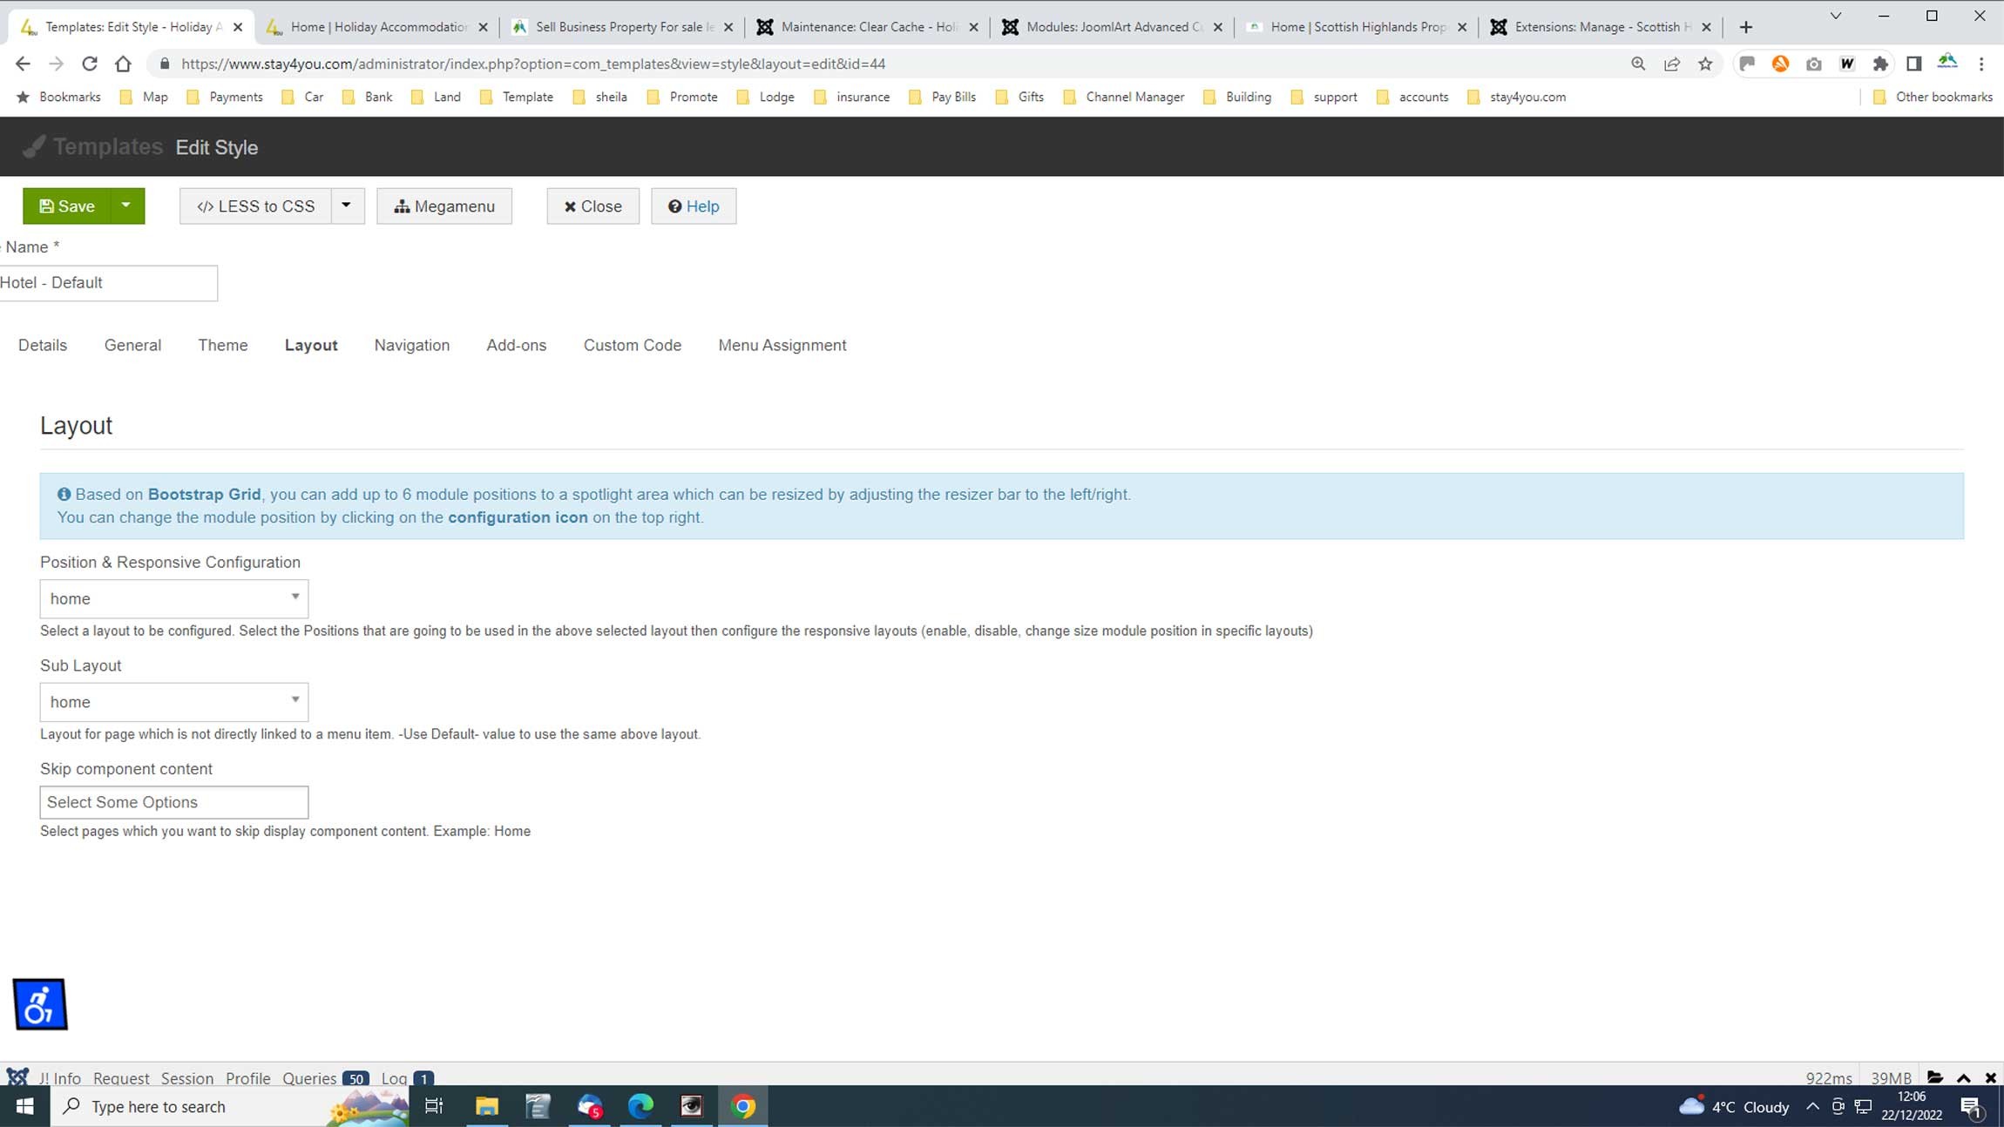Switch to the Custom Code tab
2004x1127 pixels.
click(632, 345)
